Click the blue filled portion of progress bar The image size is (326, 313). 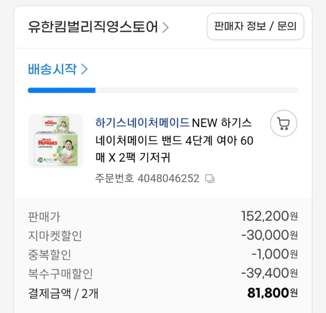pyautogui.click(x=61, y=90)
